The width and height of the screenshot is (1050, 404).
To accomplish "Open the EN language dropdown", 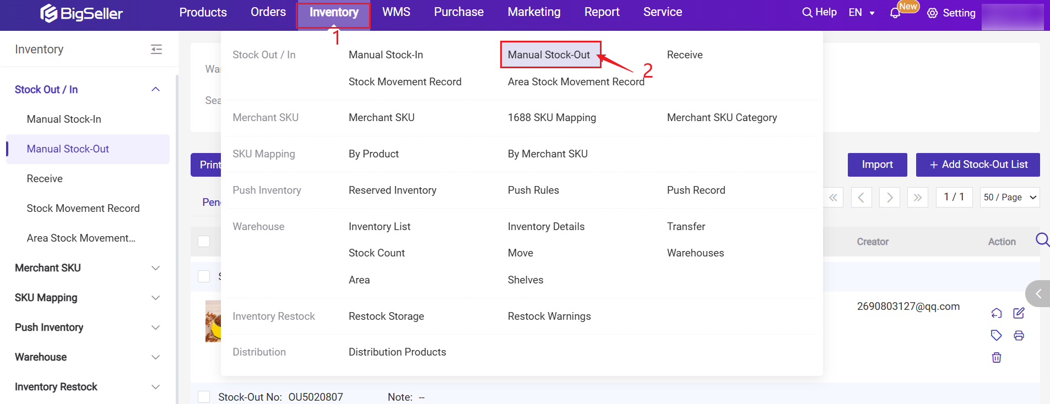I will point(862,13).
